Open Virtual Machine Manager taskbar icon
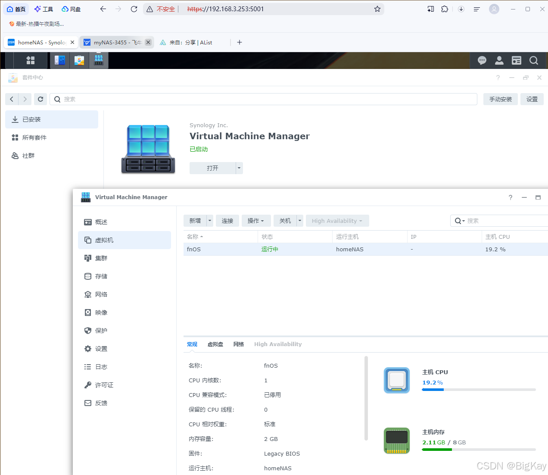 pyautogui.click(x=99, y=60)
